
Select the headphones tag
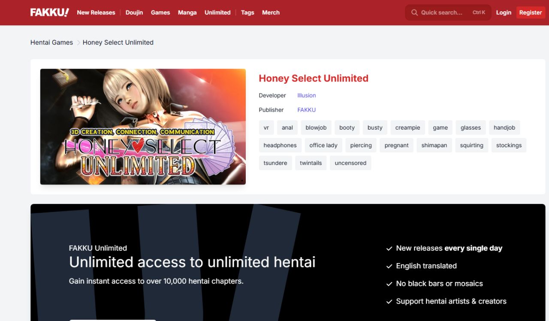tap(280, 145)
